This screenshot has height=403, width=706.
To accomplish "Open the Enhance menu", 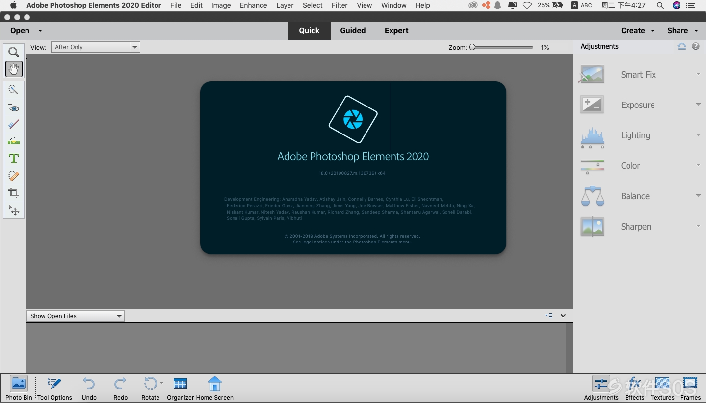I will click(x=254, y=5).
